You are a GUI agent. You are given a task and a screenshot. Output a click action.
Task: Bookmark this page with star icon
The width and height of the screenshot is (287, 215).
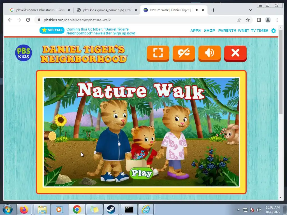(248, 20)
